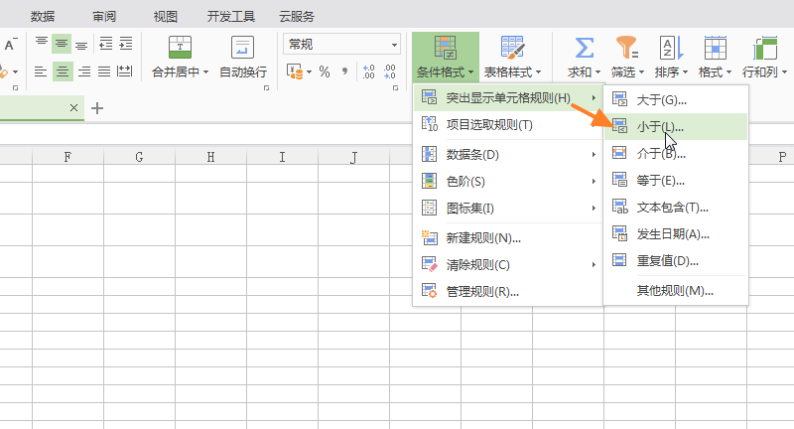
Task: Click the Conditional Formatting (条件格式) icon
Action: tap(445, 48)
